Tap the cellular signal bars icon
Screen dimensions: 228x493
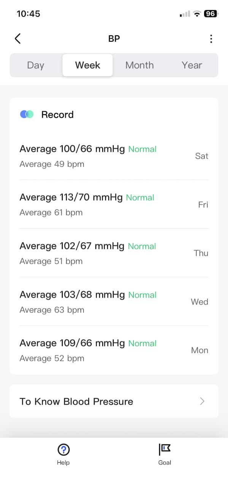(185, 14)
